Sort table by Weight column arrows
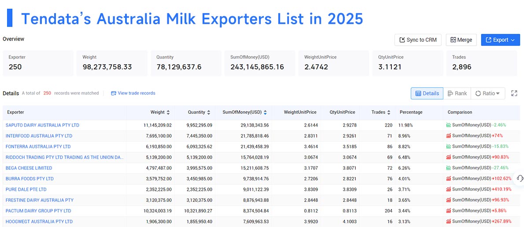This screenshot has height=227, width=524. coord(168,113)
